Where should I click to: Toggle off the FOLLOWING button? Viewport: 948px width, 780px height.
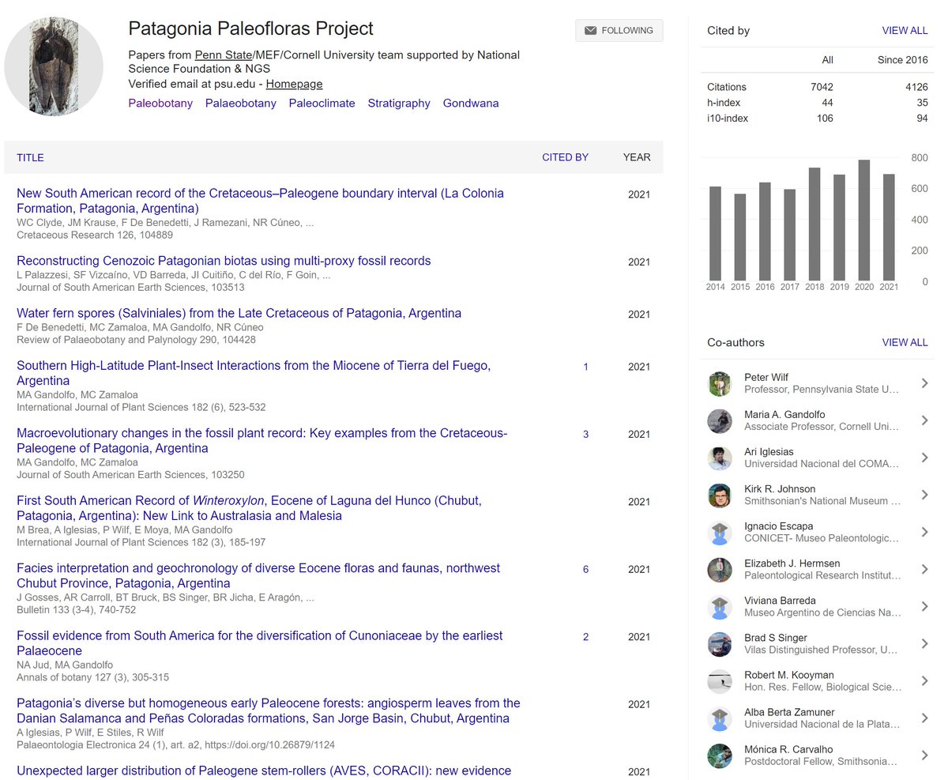click(x=619, y=30)
